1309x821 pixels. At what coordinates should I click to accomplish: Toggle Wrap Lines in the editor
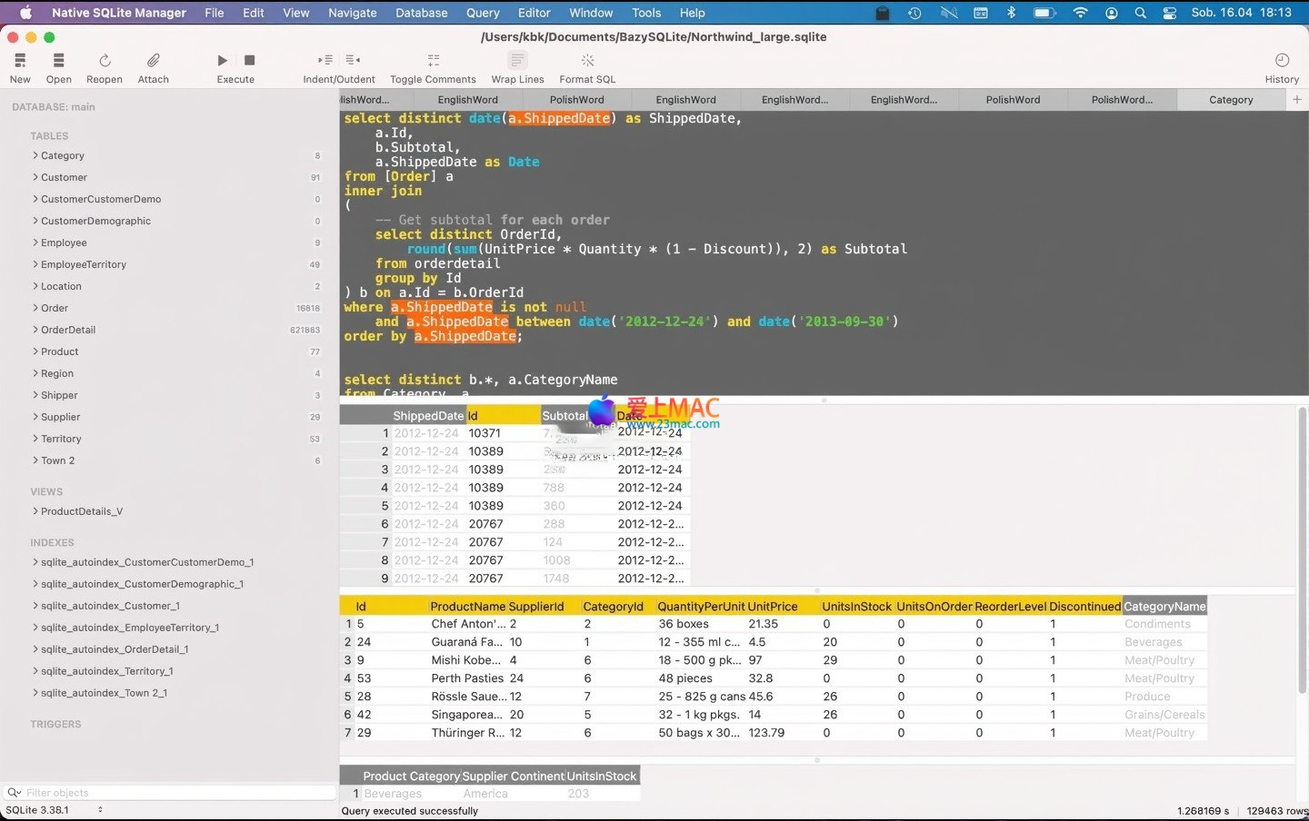(x=517, y=61)
